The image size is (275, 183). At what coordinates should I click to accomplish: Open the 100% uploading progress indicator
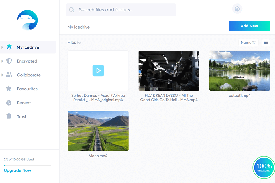click(264, 168)
